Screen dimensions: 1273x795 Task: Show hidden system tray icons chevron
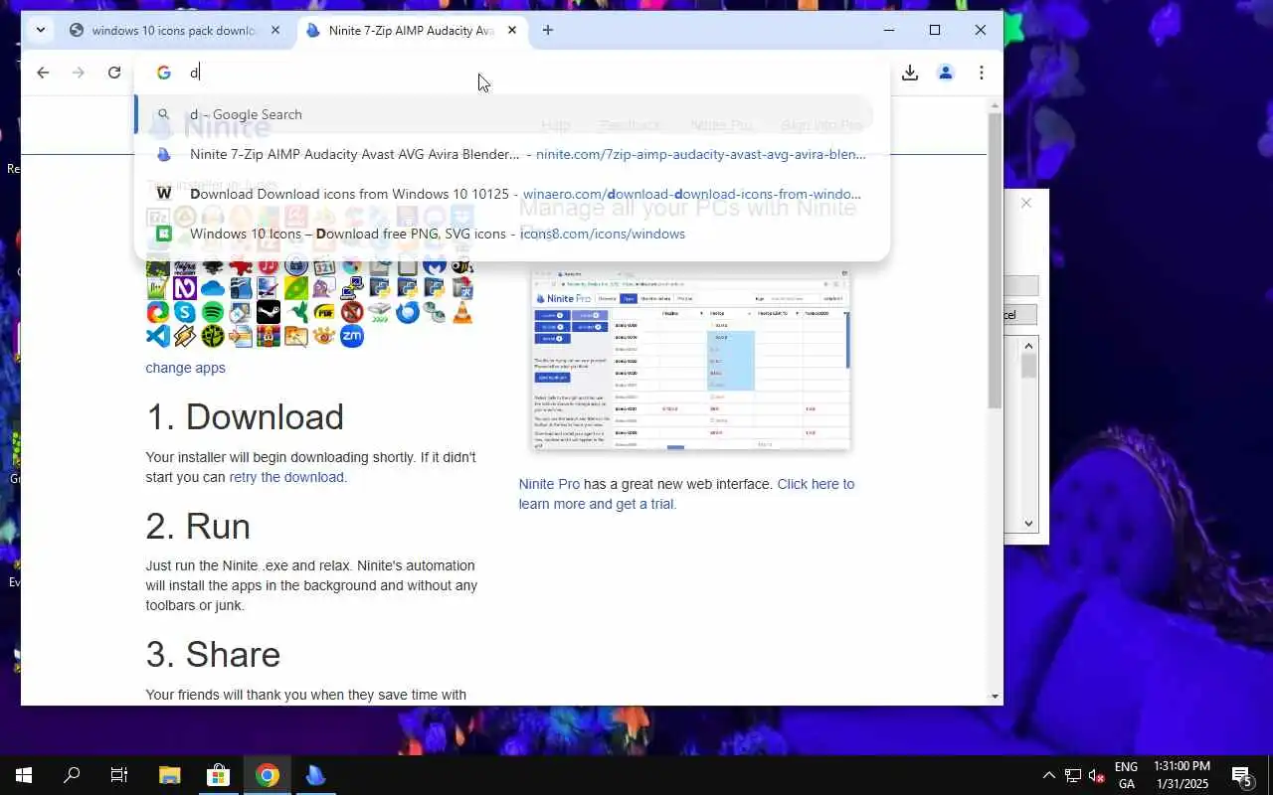point(1048,775)
